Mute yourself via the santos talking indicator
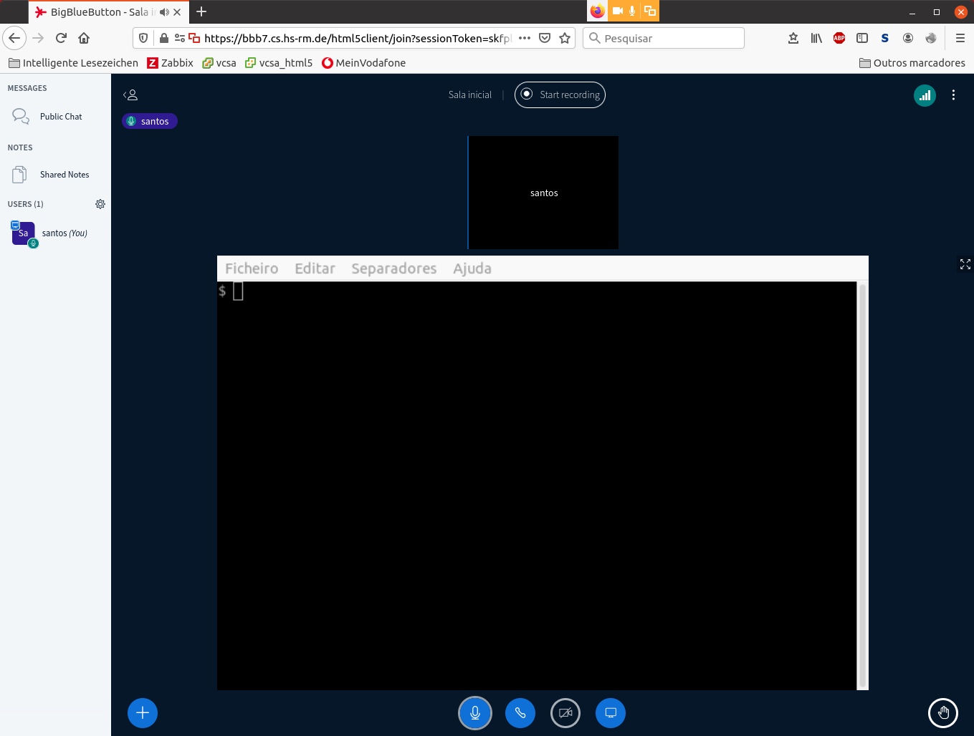This screenshot has height=736, width=974. click(x=149, y=121)
